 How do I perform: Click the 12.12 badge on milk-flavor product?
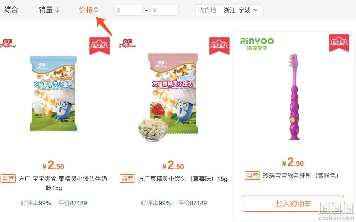click(99, 46)
